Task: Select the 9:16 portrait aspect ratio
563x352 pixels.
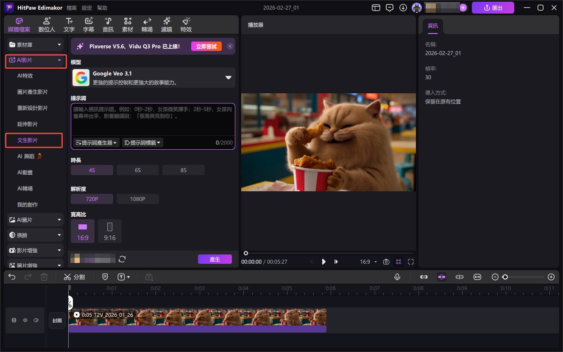Action: pos(110,231)
